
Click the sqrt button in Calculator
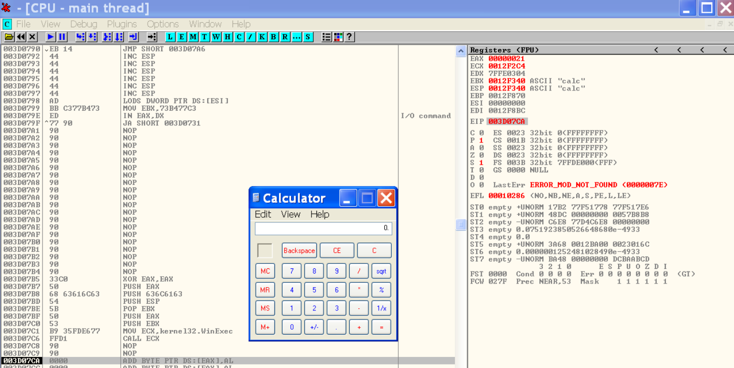381,271
